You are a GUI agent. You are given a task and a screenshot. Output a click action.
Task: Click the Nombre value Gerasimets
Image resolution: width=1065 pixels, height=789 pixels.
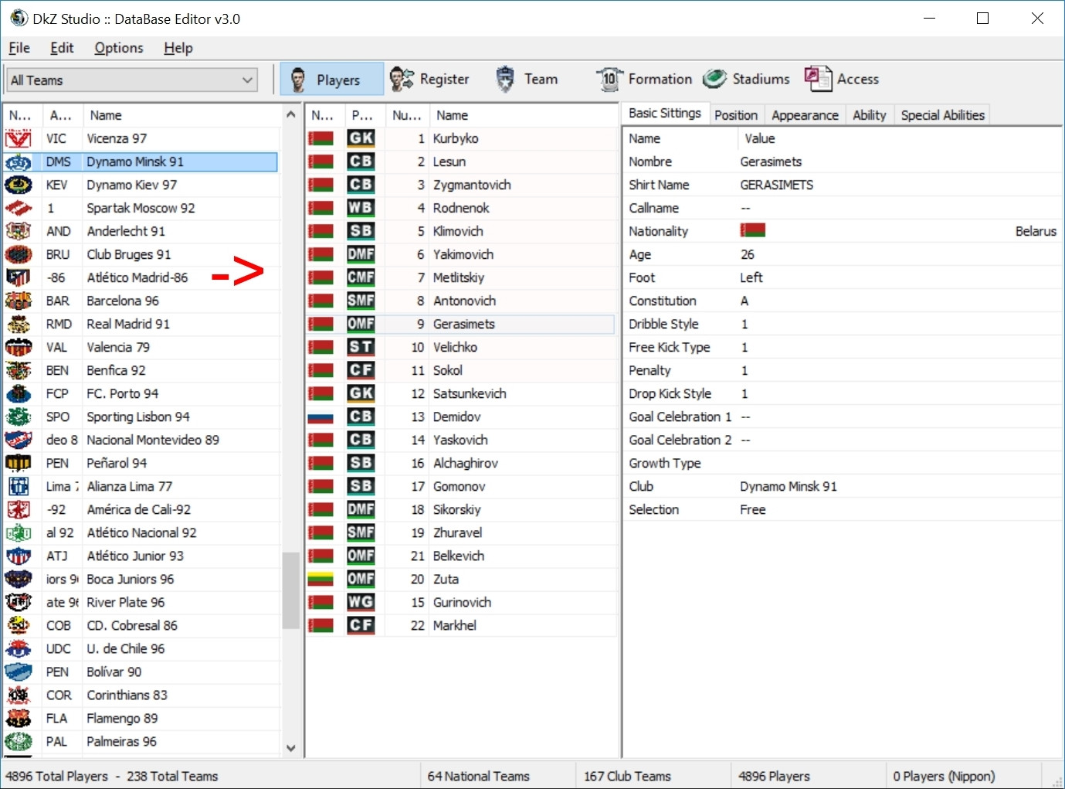pyautogui.click(x=771, y=162)
